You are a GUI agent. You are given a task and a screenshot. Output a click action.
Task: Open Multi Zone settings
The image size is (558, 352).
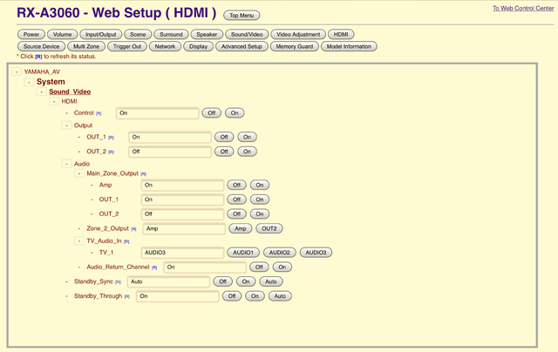[x=86, y=46]
